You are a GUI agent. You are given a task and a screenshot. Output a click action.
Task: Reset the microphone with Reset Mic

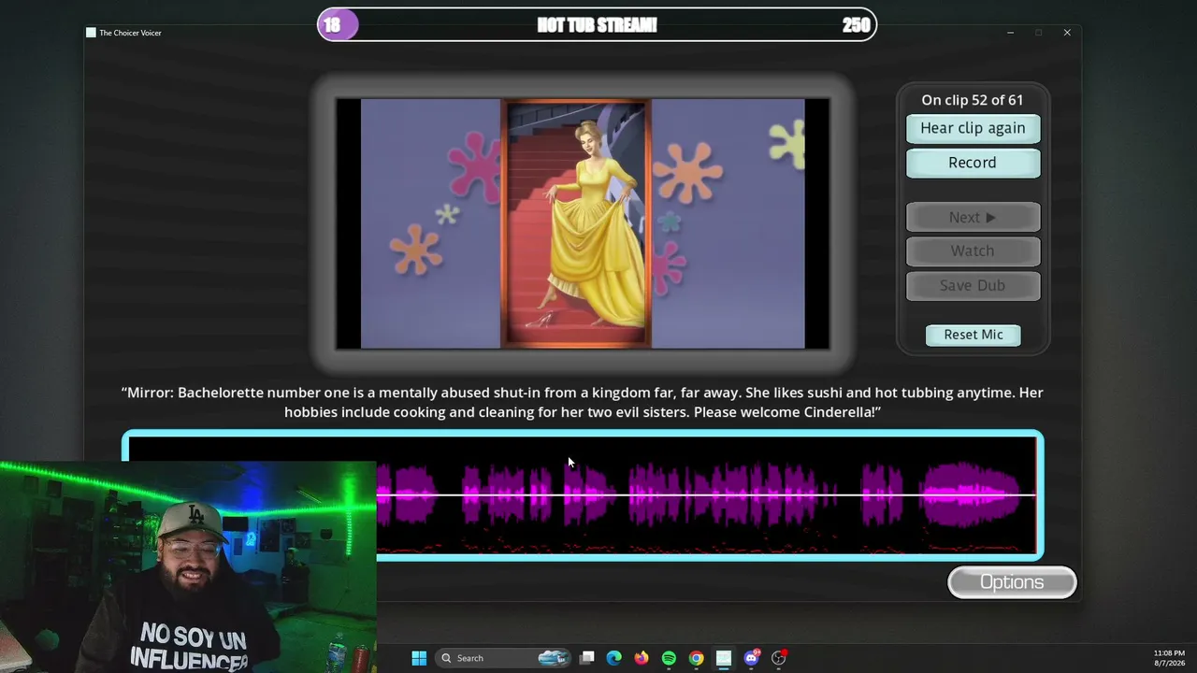[x=973, y=335]
